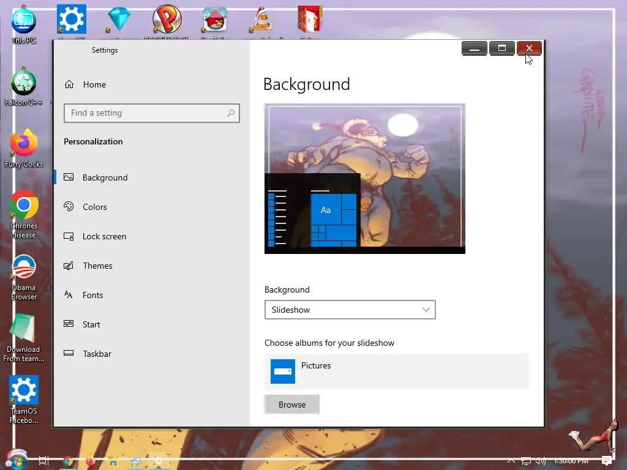The width and height of the screenshot is (627, 470).
Task: Open the red folder desktop icon
Action: pos(310,19)
